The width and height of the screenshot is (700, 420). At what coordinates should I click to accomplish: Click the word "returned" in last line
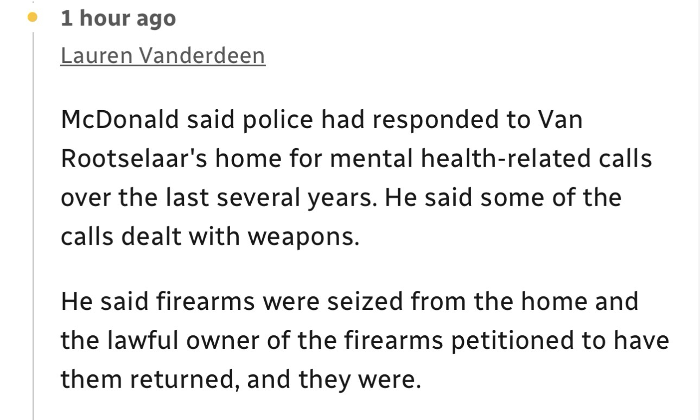tap(183, 380)
